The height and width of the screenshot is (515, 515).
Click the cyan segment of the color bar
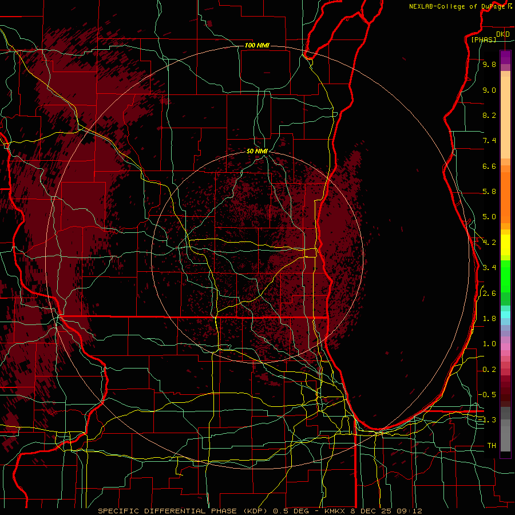click(505, 315)
